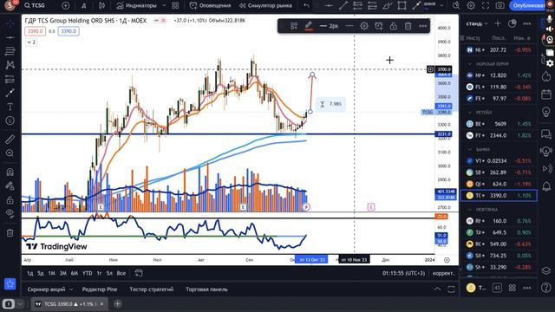Open drawing templates in floating toolbar
The image size is (555, 312).
(294, 26)
